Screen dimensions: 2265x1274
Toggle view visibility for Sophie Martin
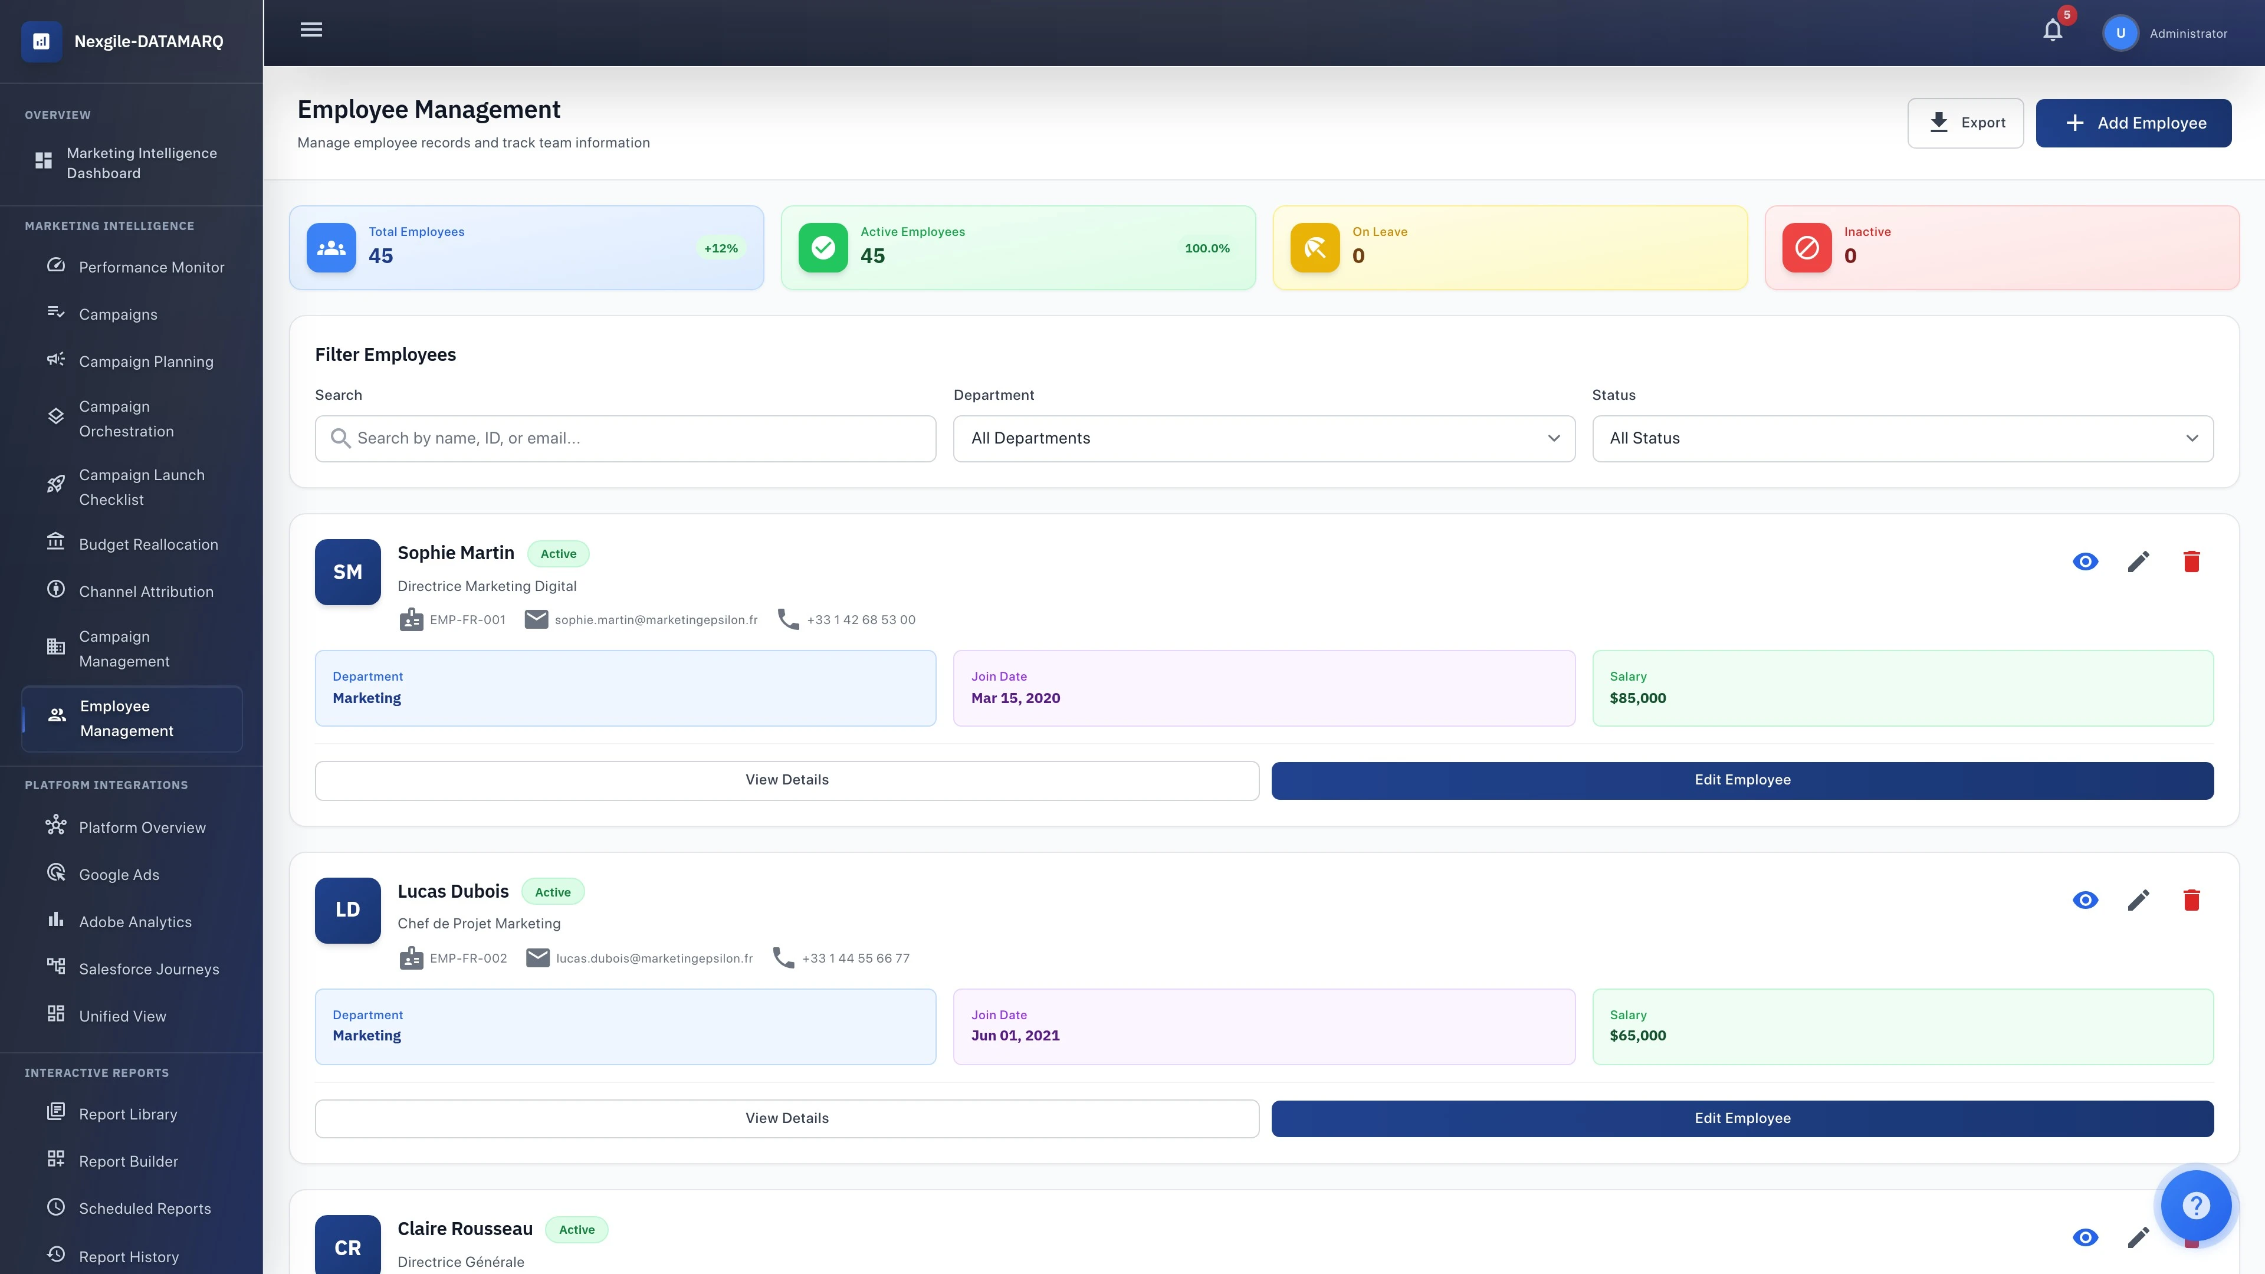[2085, 560]
